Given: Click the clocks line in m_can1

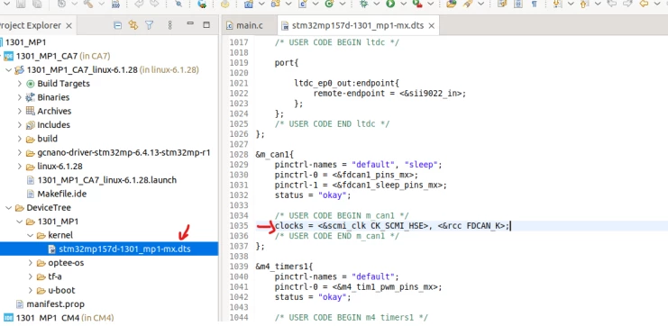Looking at the screenshot, I should click(x=392, y=226).
